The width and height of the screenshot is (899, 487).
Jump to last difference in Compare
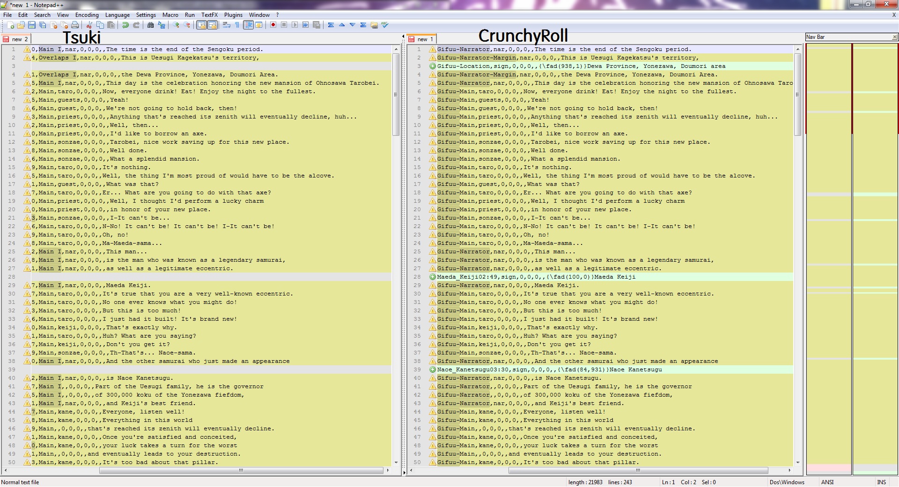[x=363, y=25]
